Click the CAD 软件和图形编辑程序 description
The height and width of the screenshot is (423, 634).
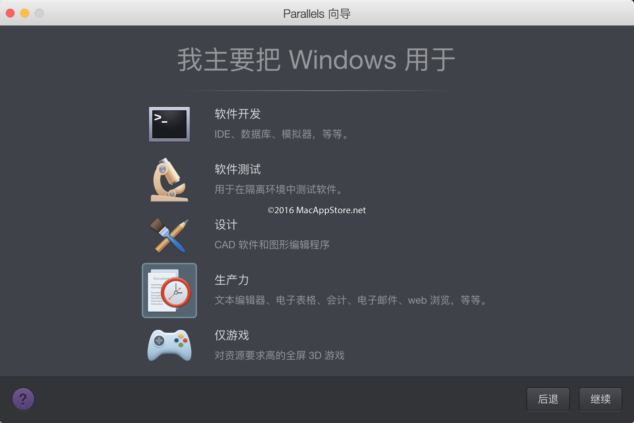click(x=272, y=245)
